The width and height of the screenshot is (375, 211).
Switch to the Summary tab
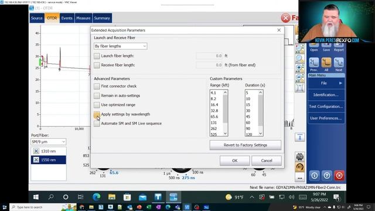[102, 18]
